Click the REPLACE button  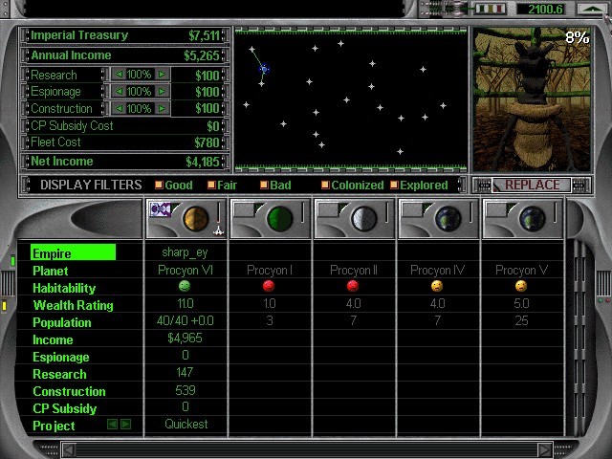532,185
